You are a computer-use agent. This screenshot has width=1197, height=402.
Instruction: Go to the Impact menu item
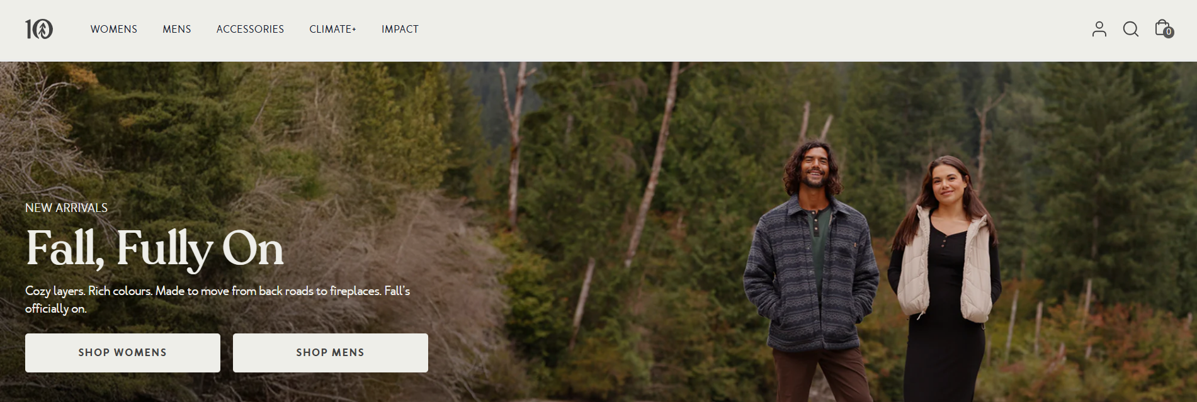400,29
